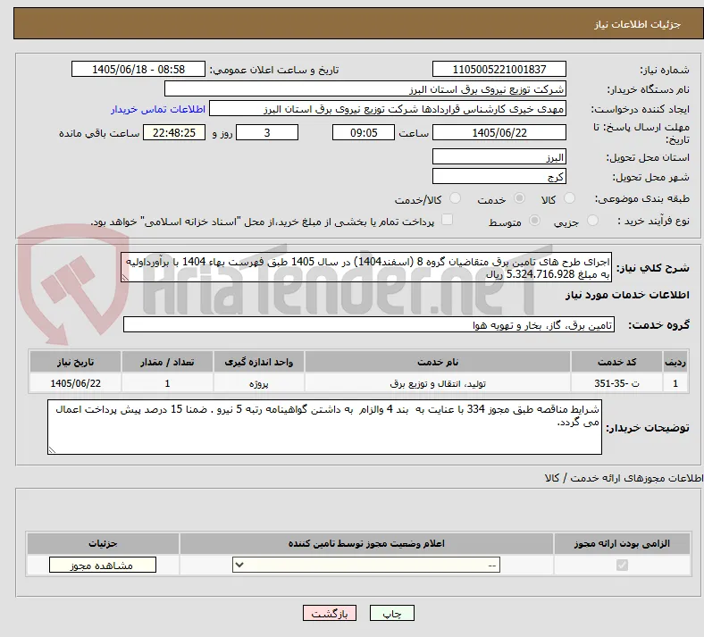Click الزامی بودن ارائه مجوز column header
Image resolution: width=704 pixels, height=637 pixels.
[x=622, y=543]
